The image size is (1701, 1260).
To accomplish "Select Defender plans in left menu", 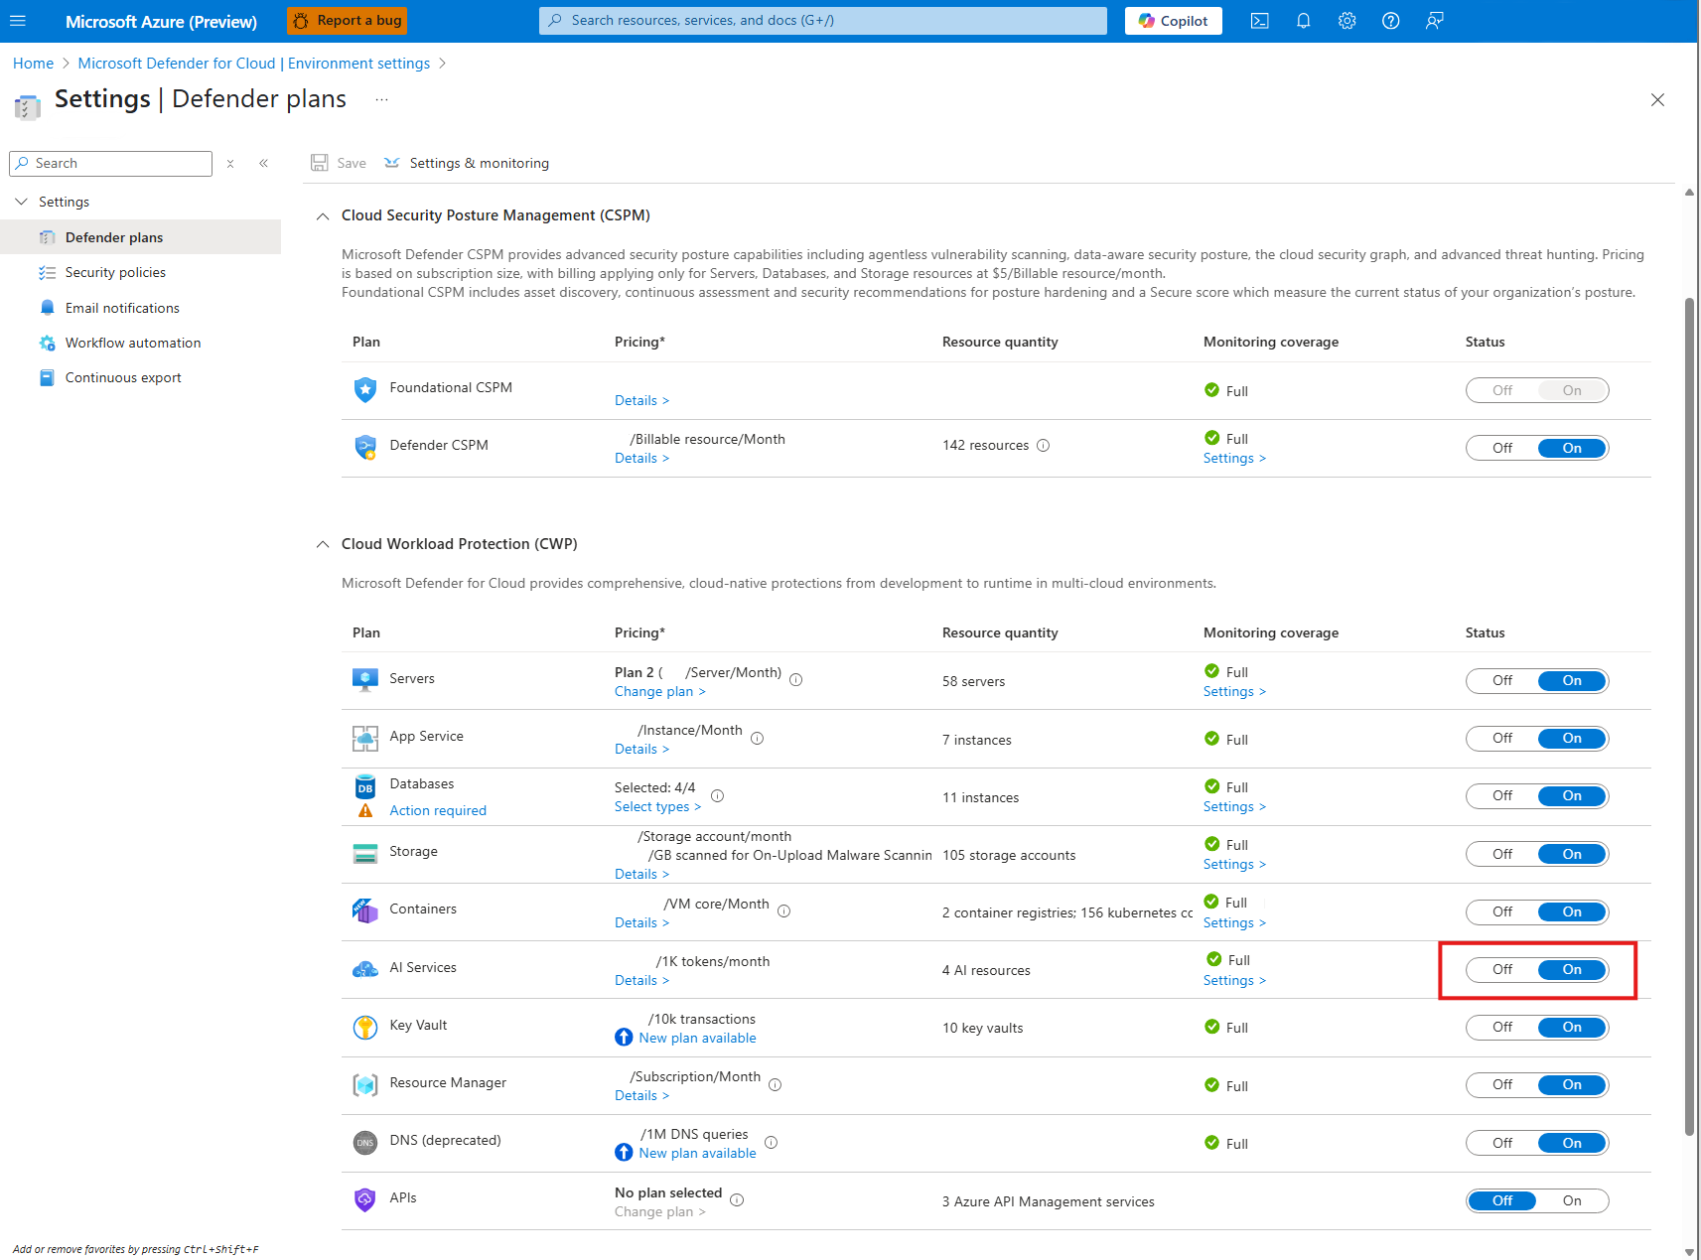I will (x=140, y=237).
